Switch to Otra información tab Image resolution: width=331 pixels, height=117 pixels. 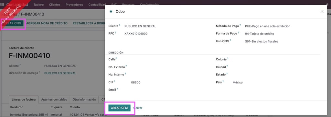[84, 99]
